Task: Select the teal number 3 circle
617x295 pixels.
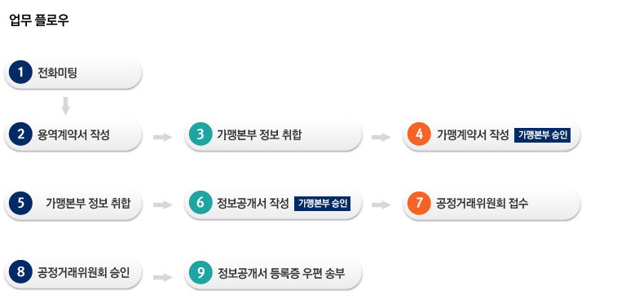Action: pos(201,134)
